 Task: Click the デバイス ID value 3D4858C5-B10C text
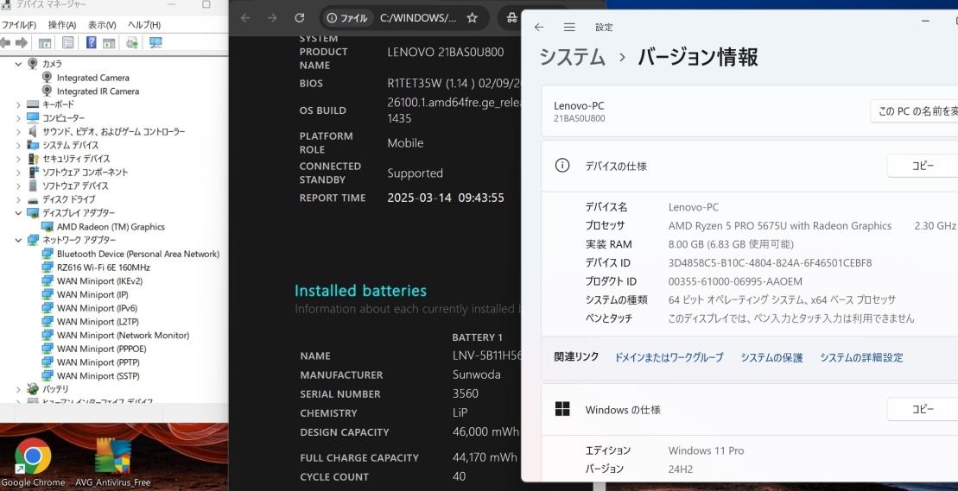pyautogui.click(x=770, y=263)
